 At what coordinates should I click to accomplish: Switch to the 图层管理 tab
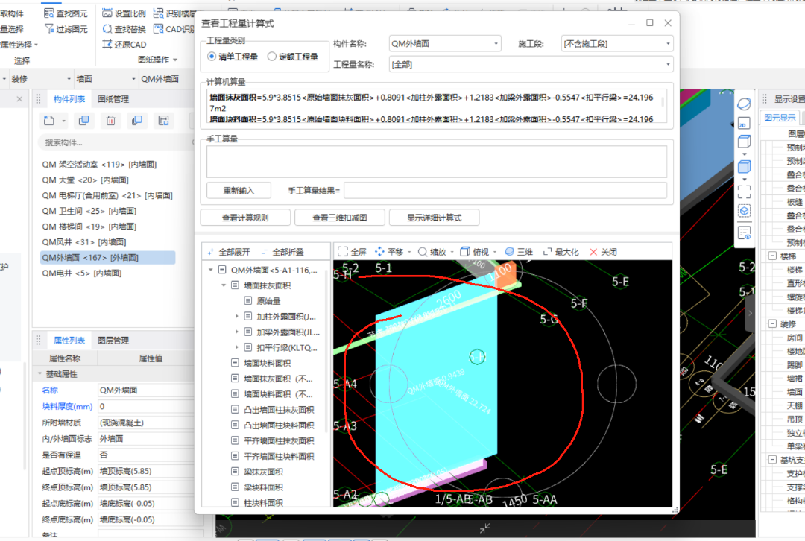tap(113, 341)
